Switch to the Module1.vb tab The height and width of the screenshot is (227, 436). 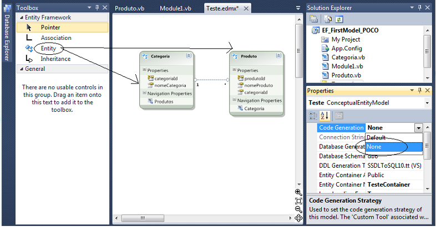point(175,8)
